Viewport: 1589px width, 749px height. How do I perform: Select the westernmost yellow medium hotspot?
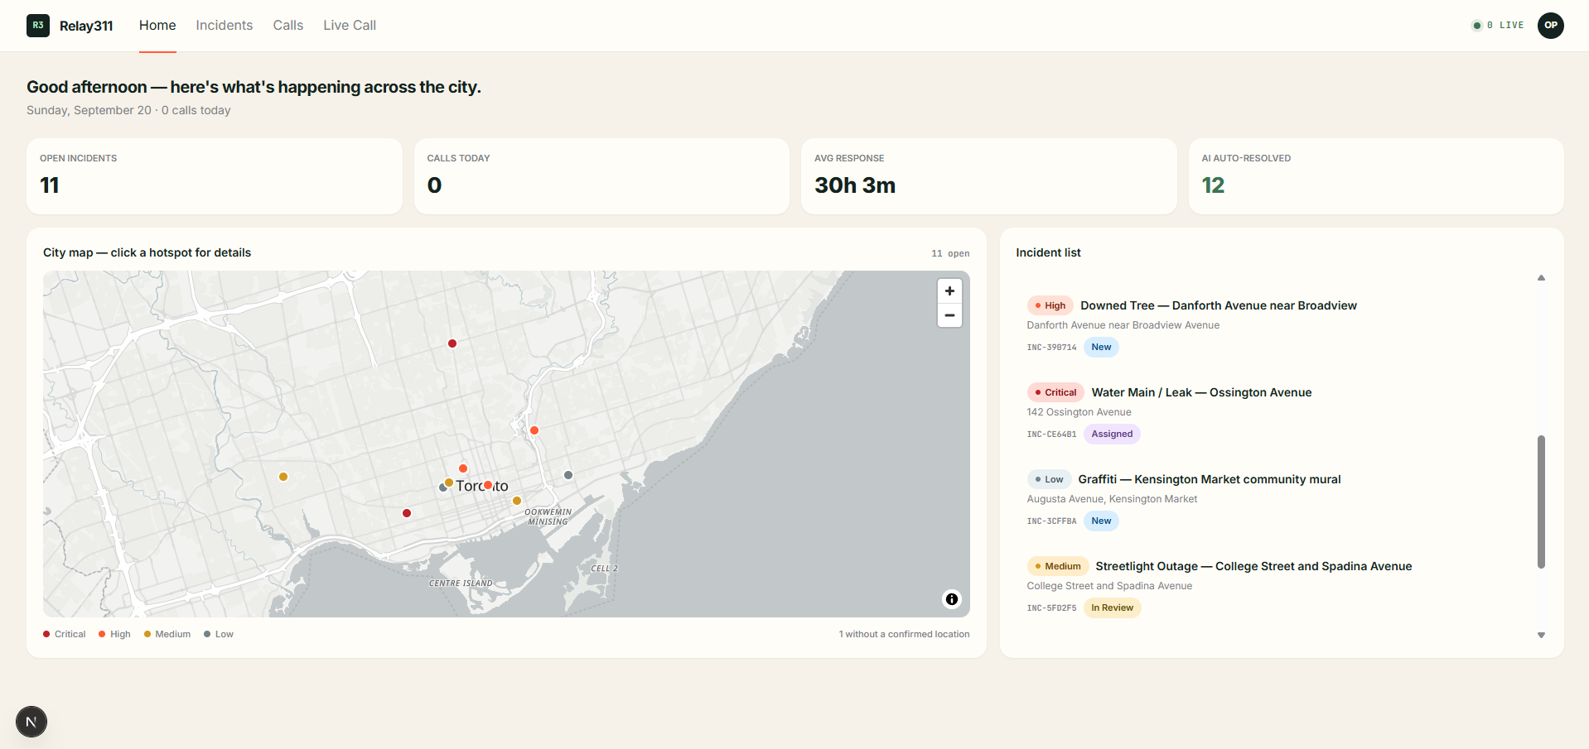pyautogui.click(x=283, y=477)
